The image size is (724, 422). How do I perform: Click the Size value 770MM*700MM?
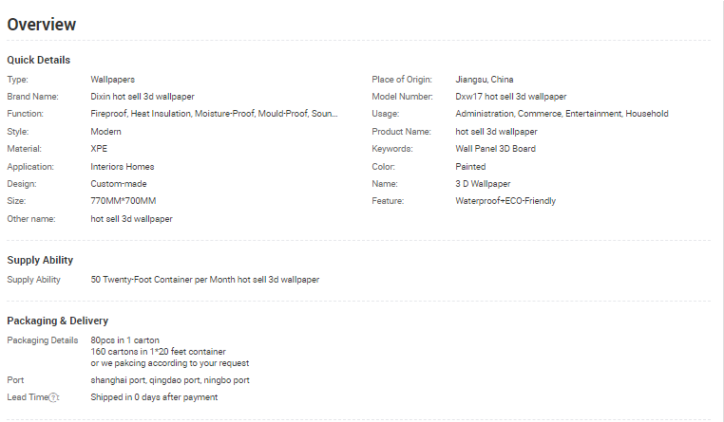coord(124,201)
